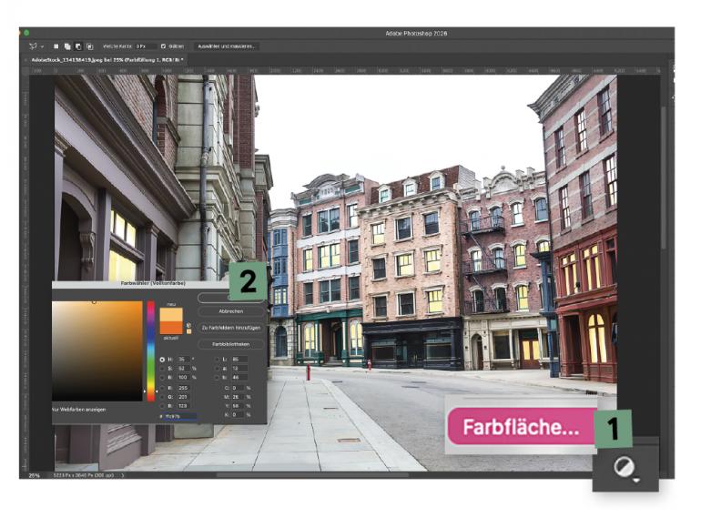Click the horizontal scrollbar below the canvas
701x518 pixels.
tap(313, 474)
